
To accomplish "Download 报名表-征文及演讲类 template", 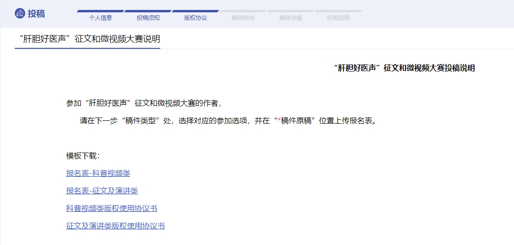I will tap(102, 191).
